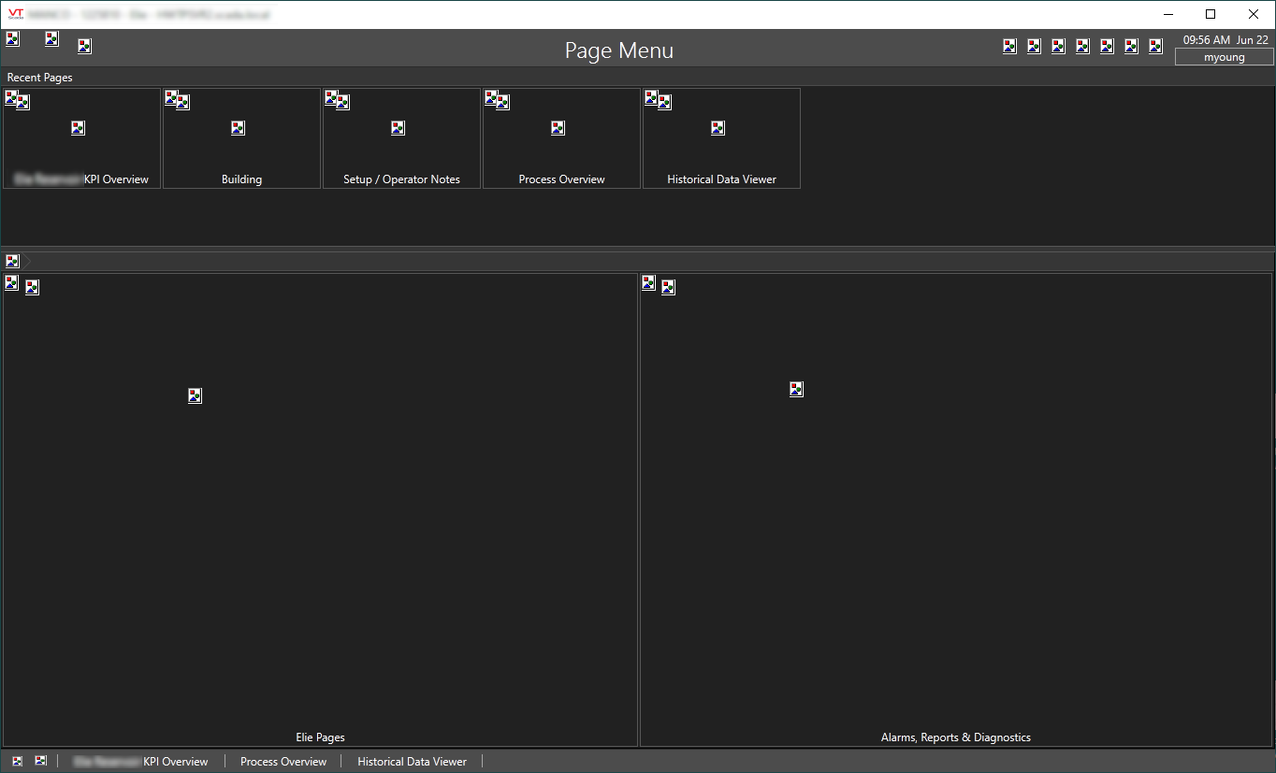Open the KPI Overview recent page tile

coord(82,138)
